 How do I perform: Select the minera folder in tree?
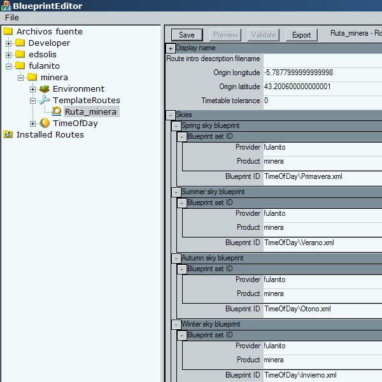(53, 78)
